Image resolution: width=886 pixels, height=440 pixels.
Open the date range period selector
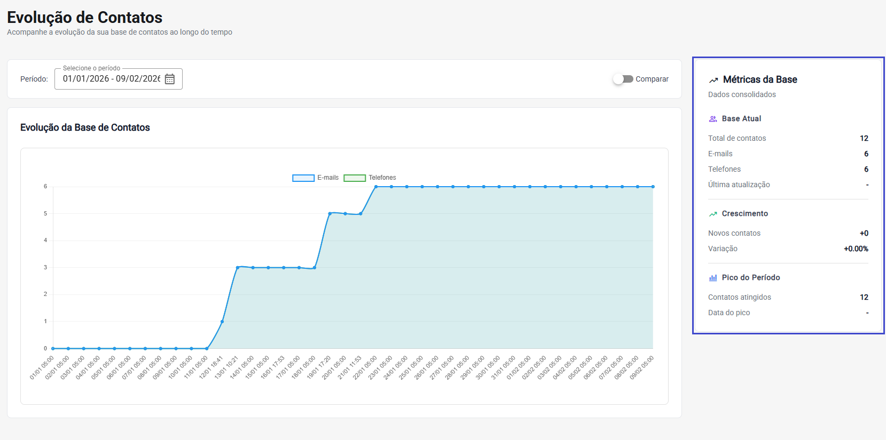point(111,79)
